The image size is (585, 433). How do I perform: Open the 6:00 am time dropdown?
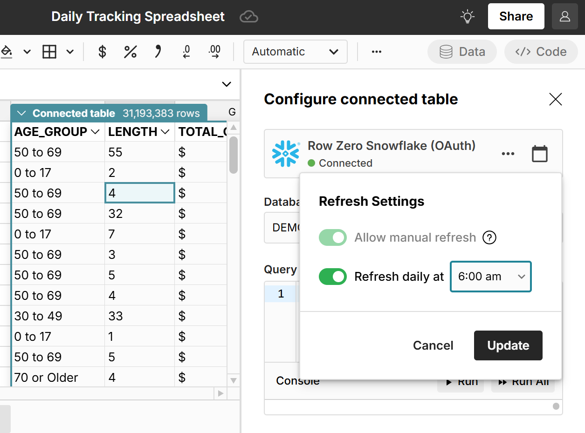[x=490, y=277]
